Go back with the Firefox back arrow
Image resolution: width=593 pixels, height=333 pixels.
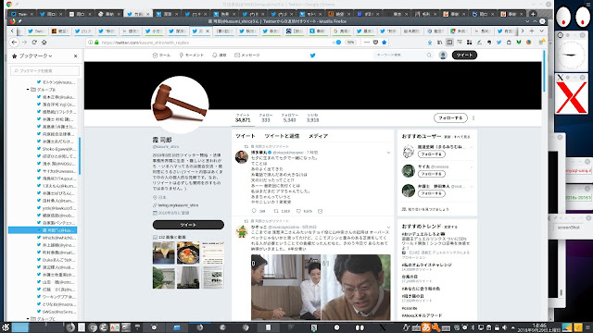click(14, 43)
